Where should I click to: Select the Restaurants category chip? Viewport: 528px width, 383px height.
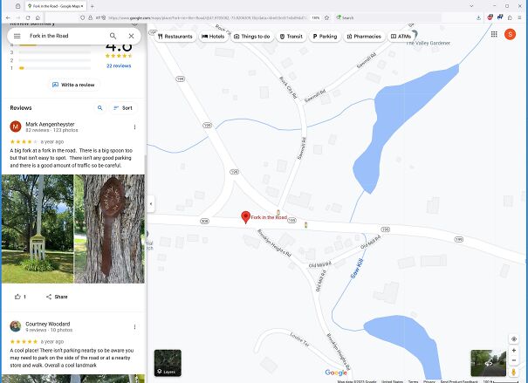[x=175, y=37]
